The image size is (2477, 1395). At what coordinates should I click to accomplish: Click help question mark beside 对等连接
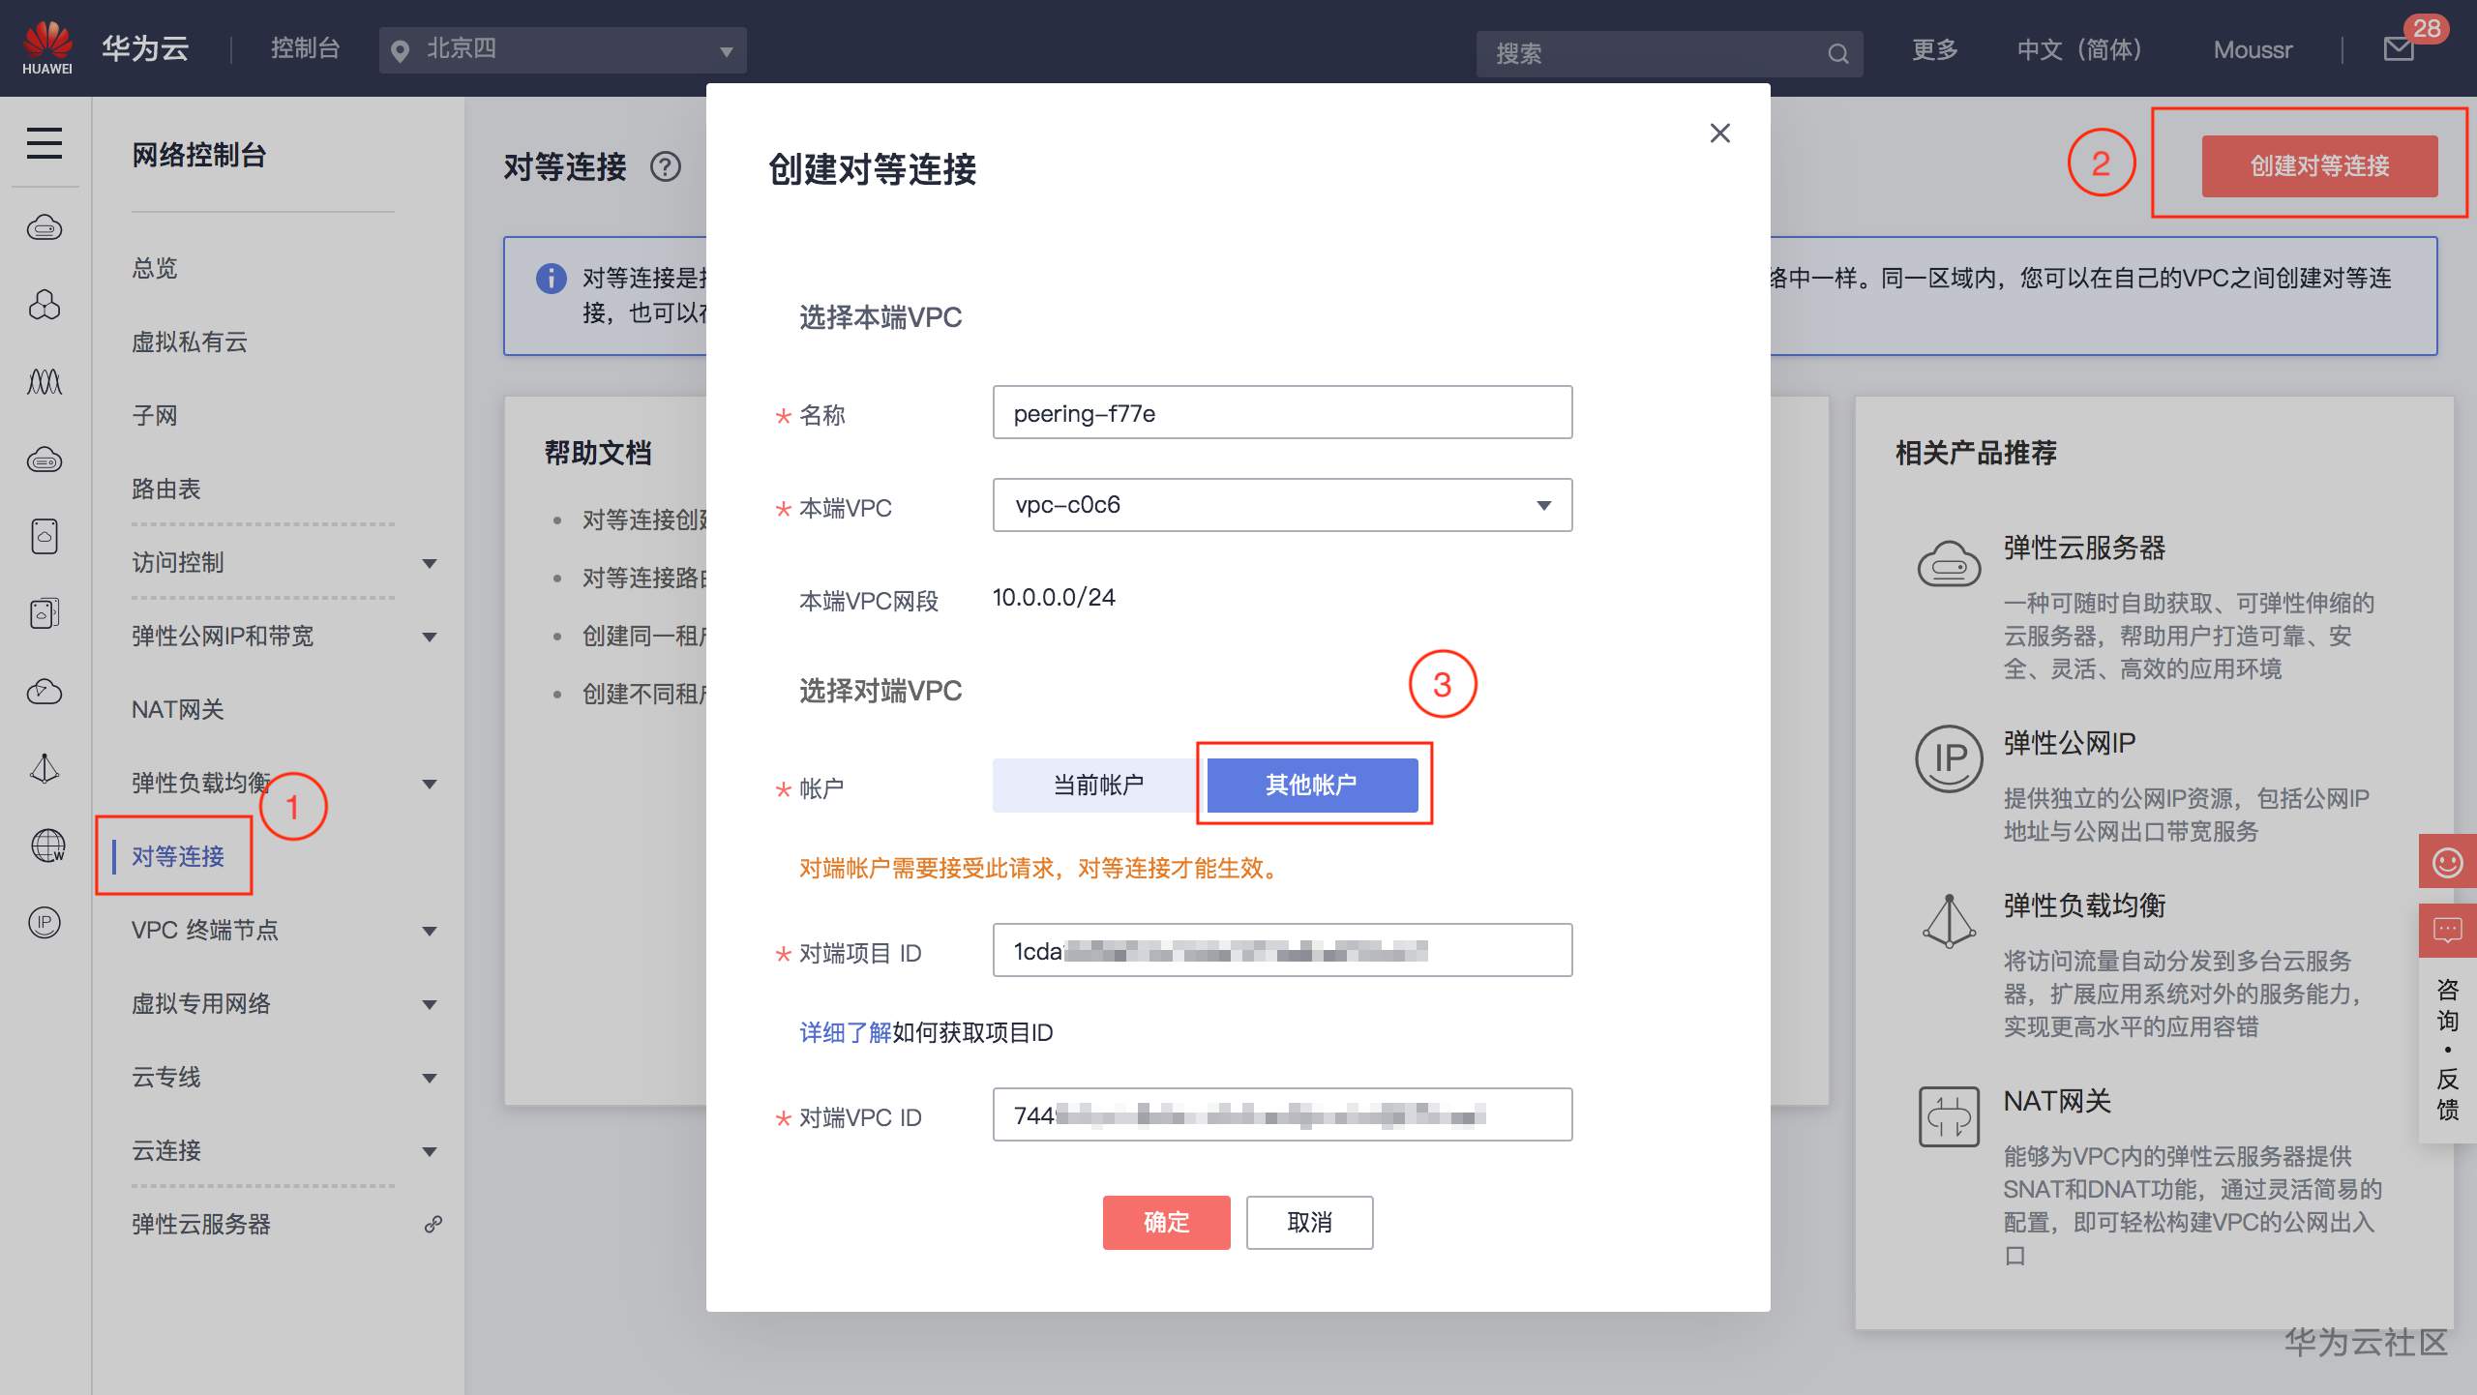[666, 167]
